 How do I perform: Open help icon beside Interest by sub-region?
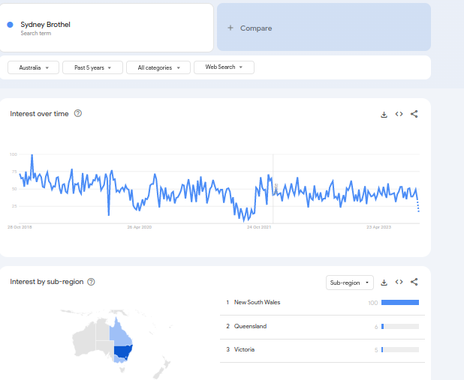(92, 282)
